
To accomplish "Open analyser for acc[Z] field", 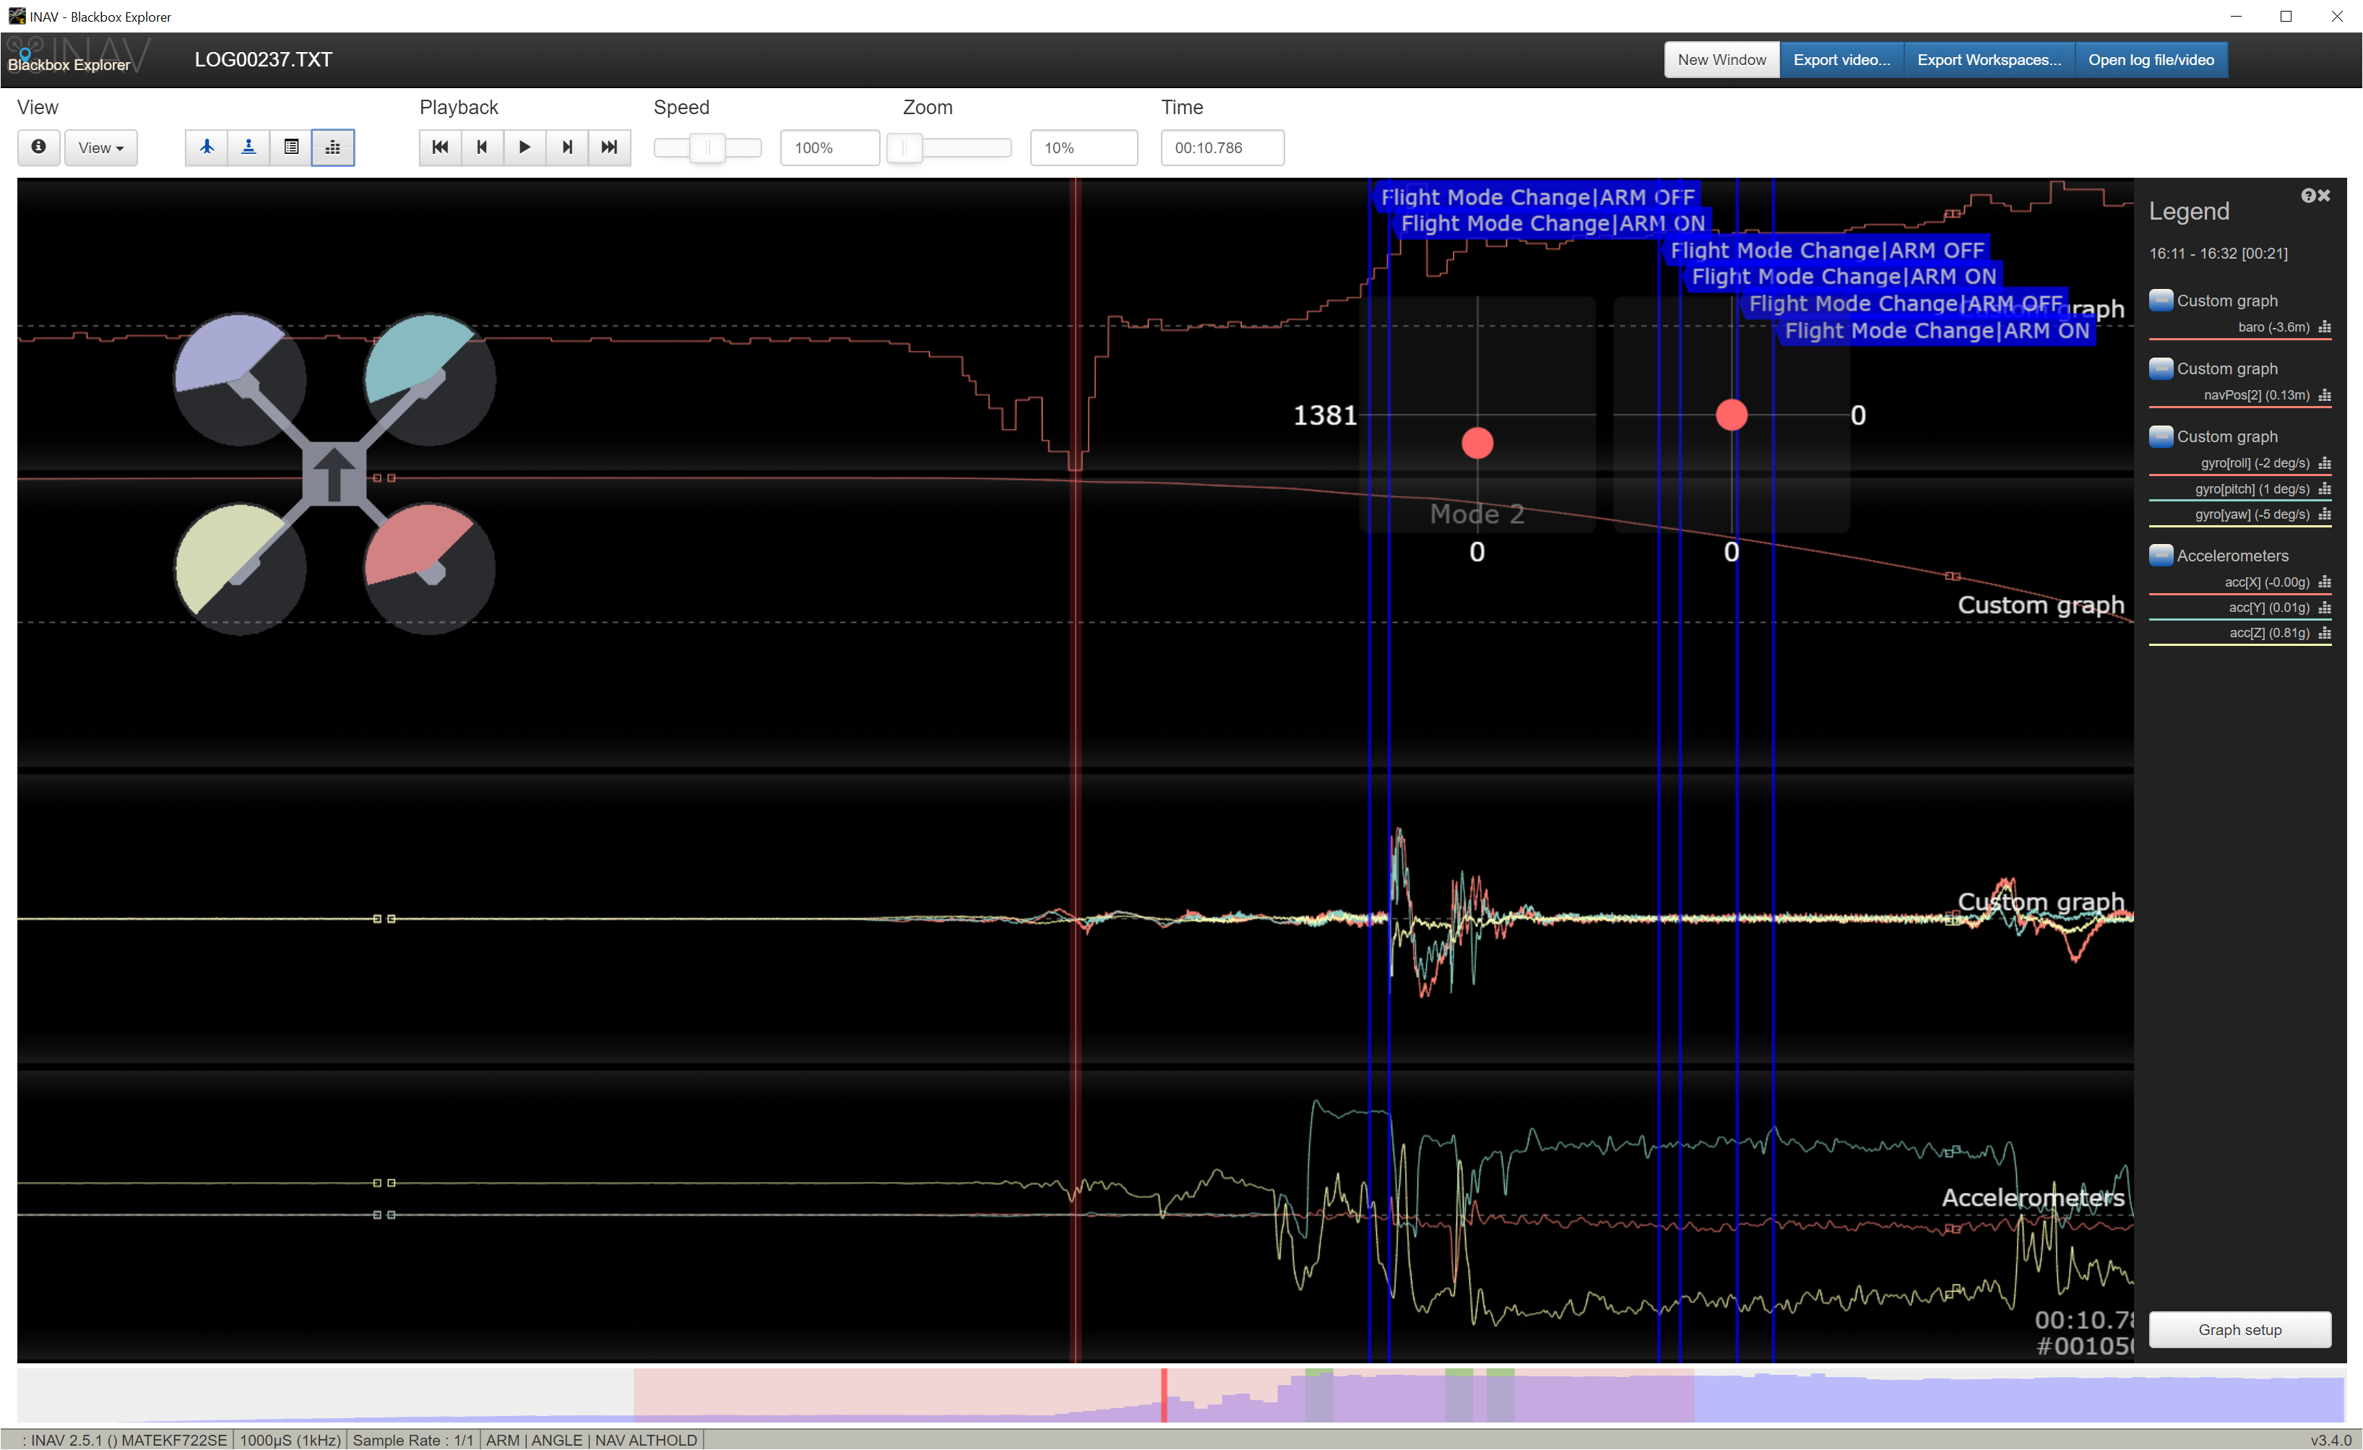I will point(2325,633).
